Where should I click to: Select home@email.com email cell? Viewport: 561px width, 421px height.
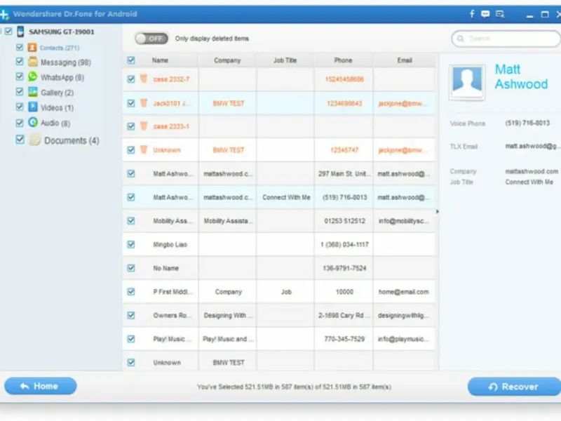click(404, 292)
